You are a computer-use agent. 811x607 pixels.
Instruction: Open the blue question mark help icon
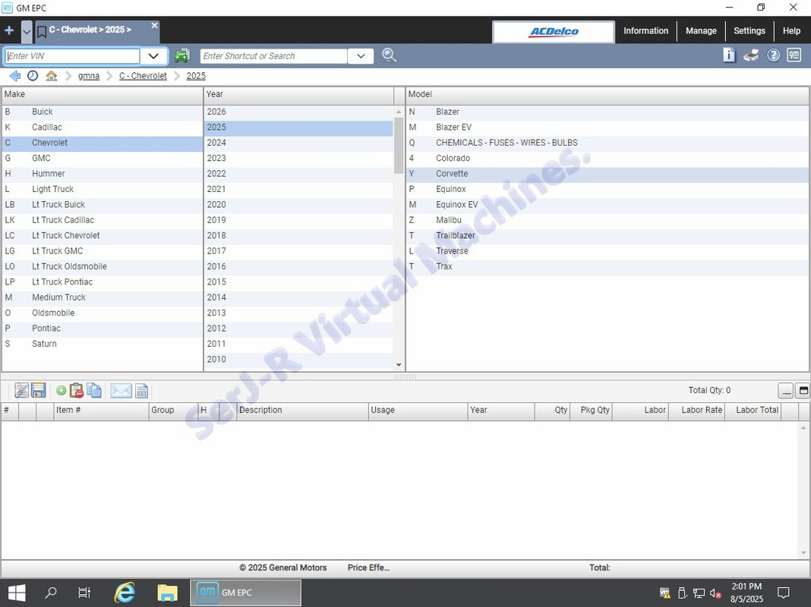(773, 55)
